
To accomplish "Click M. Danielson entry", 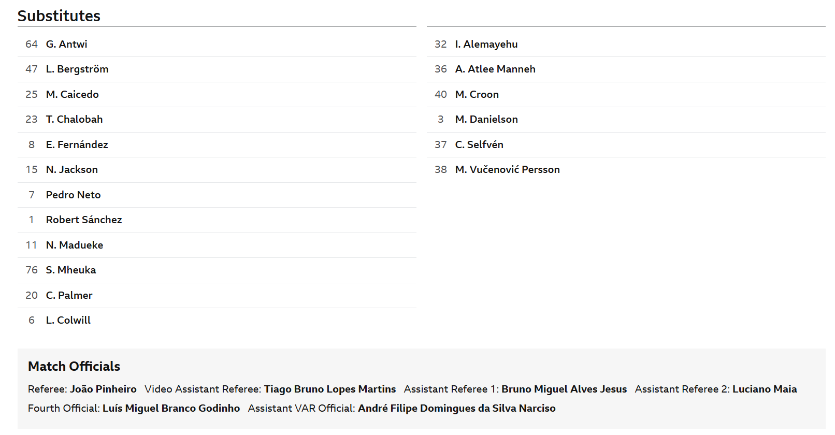I will click(486, 119).
